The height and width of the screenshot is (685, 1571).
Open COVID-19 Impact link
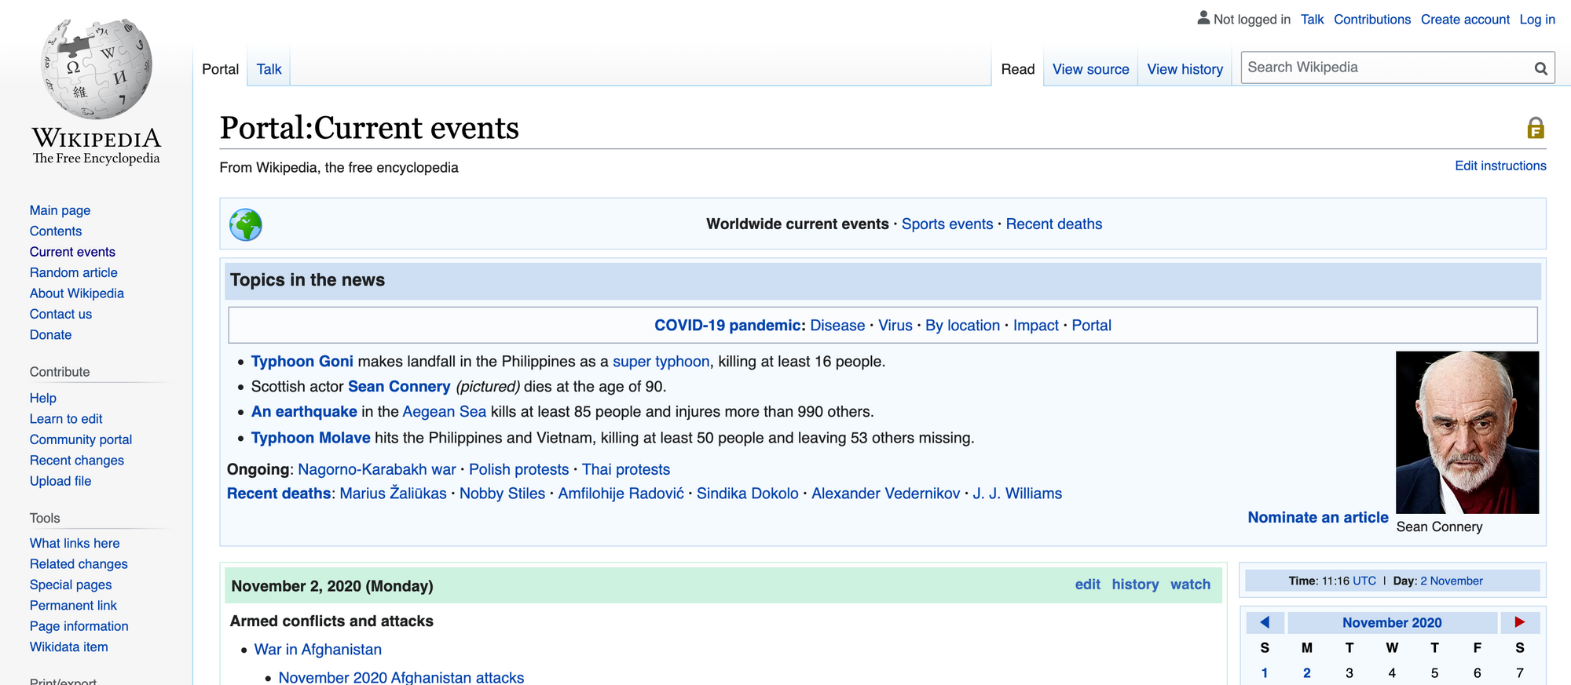click(x=1036, y=325)
